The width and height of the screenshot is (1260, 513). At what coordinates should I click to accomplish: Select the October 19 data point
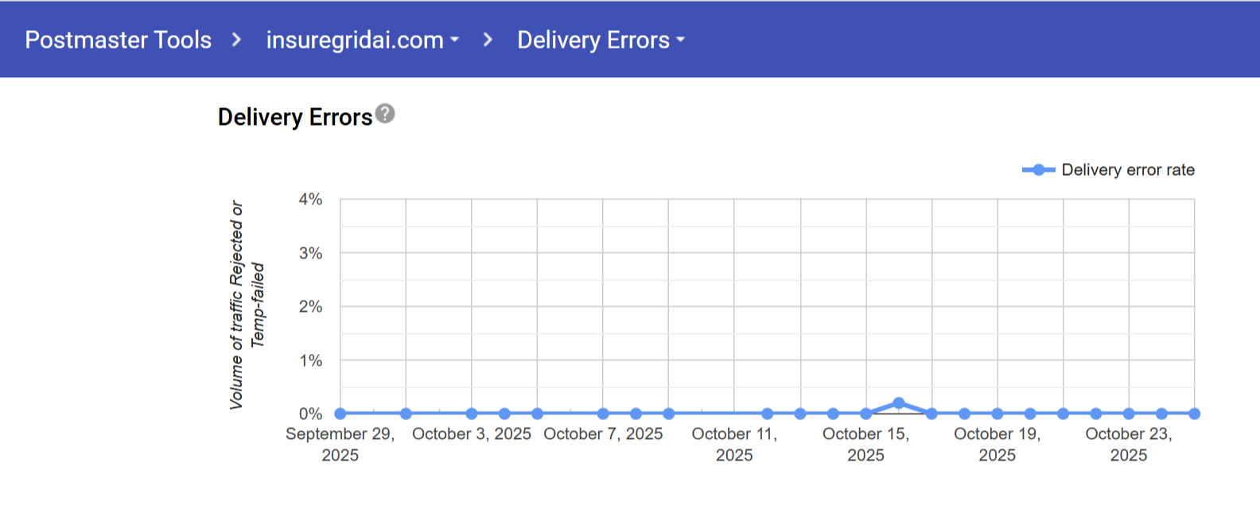(x=997, y=414)
